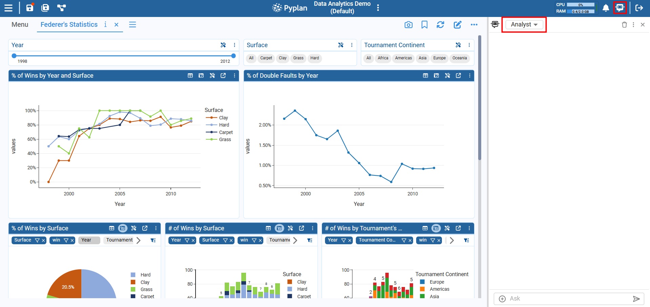Click the bookmark icon in dashboard toolbar
Image resolution: width=650 pixels, height=307 pixels.
424,25
